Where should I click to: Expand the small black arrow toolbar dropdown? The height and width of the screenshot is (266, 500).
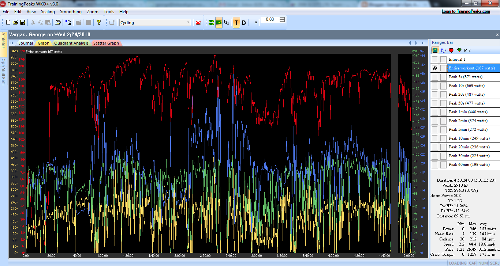[x=256, y=23]
